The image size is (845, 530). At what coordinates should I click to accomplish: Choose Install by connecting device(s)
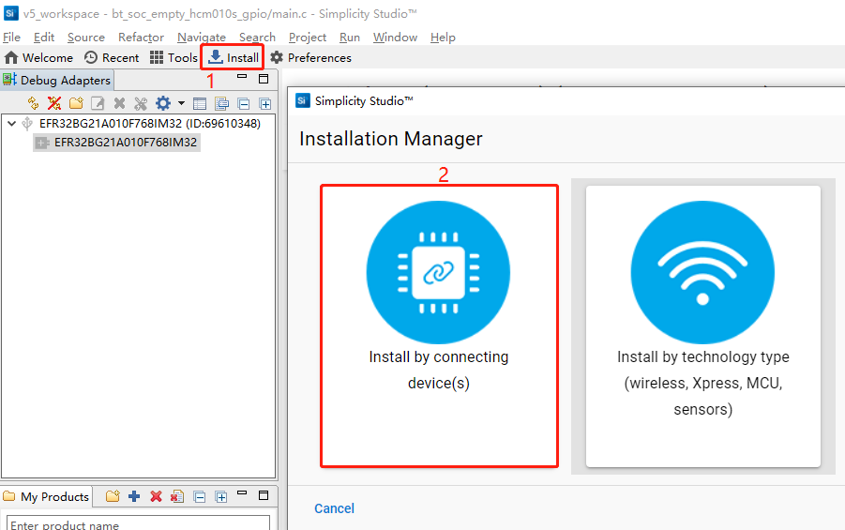439,326
